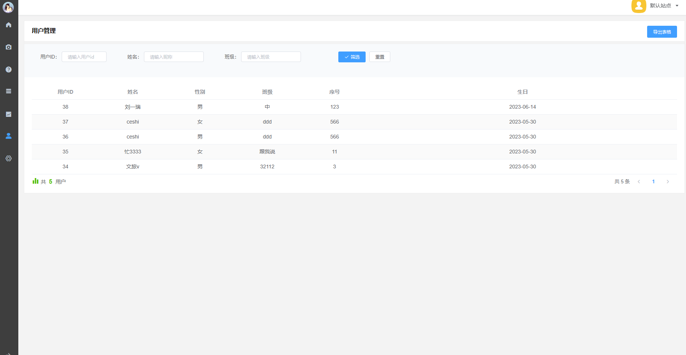Select user ID cell 37
The image size is (686, 355).
click(65, 122)
